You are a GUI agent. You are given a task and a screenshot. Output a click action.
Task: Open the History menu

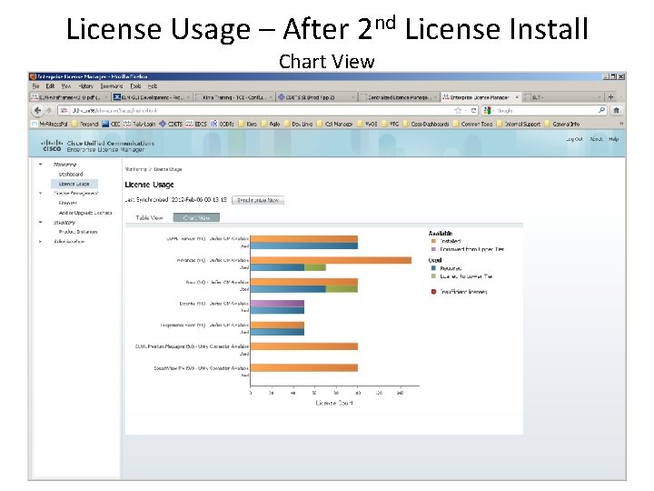point(86,86)
